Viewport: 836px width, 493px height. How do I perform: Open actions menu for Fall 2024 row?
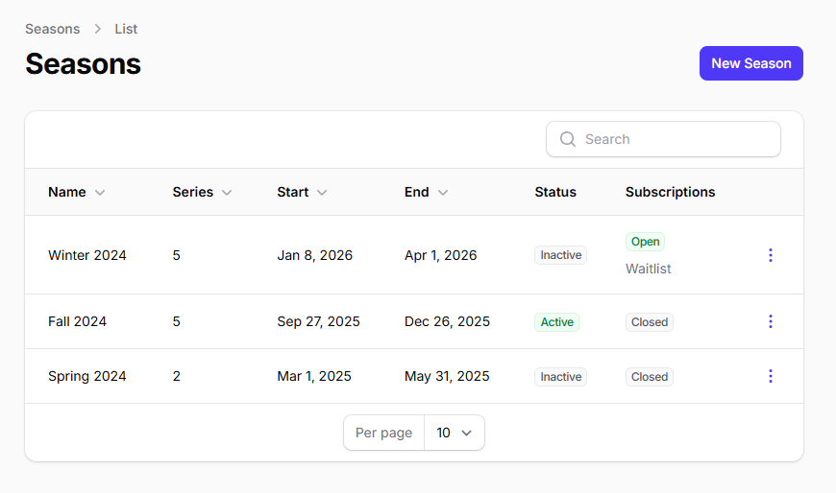pos(770,321)
